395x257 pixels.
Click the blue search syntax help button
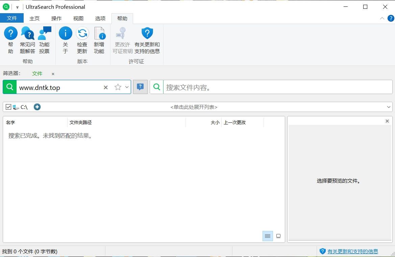140,87
